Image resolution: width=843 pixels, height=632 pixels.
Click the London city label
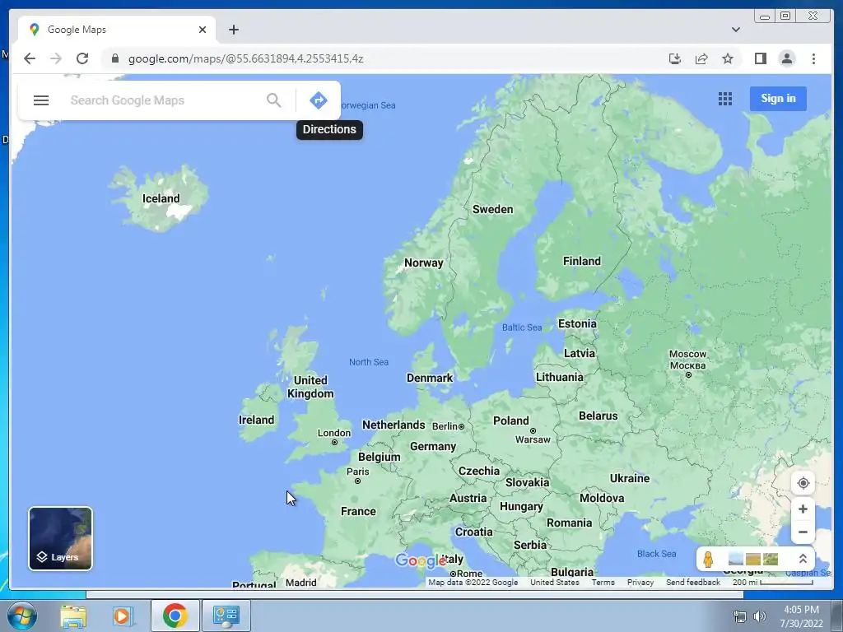(x=334, y=433)
